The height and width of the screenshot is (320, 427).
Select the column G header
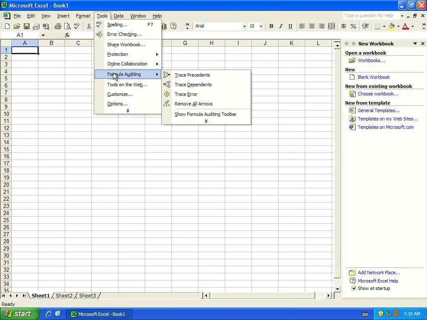pyautogui.click(x=185, y=43)
